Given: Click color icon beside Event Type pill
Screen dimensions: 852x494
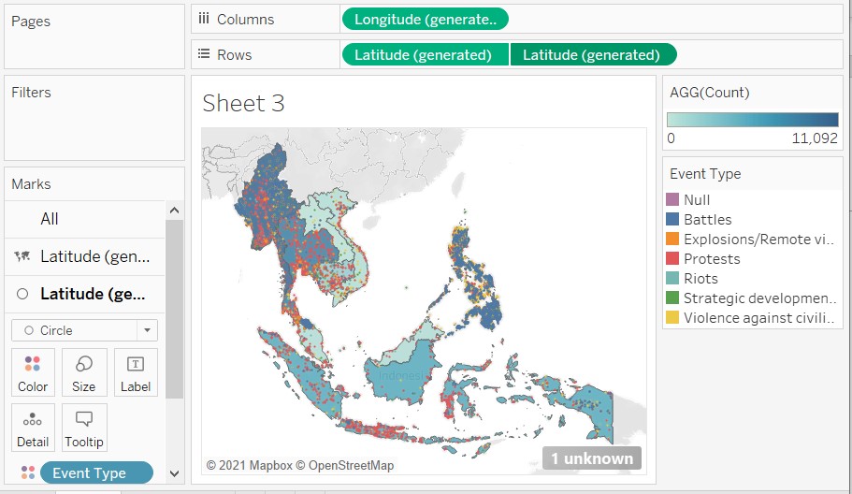Looking at the screenshot, I should click(x=27, y=472).
